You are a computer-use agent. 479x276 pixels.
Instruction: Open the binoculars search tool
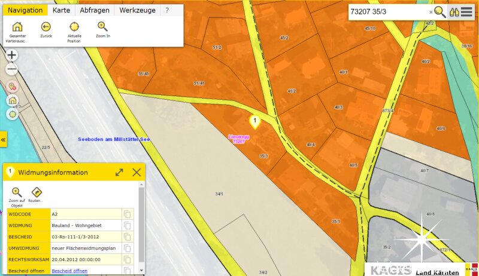click(x=454, y=12)
